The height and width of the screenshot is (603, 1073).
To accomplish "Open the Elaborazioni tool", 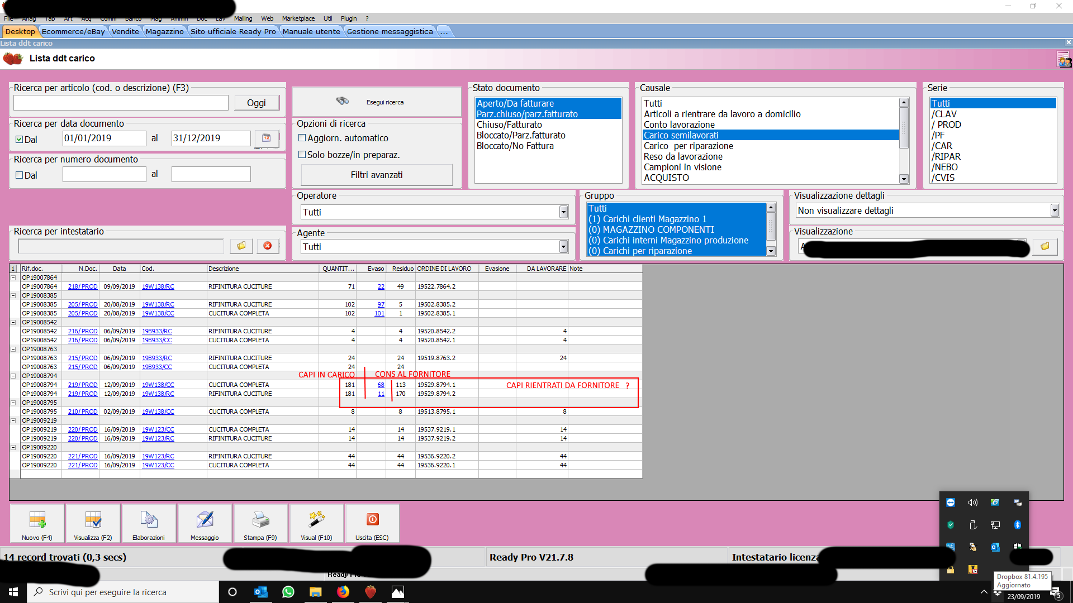I will click(x=149, y=523).
